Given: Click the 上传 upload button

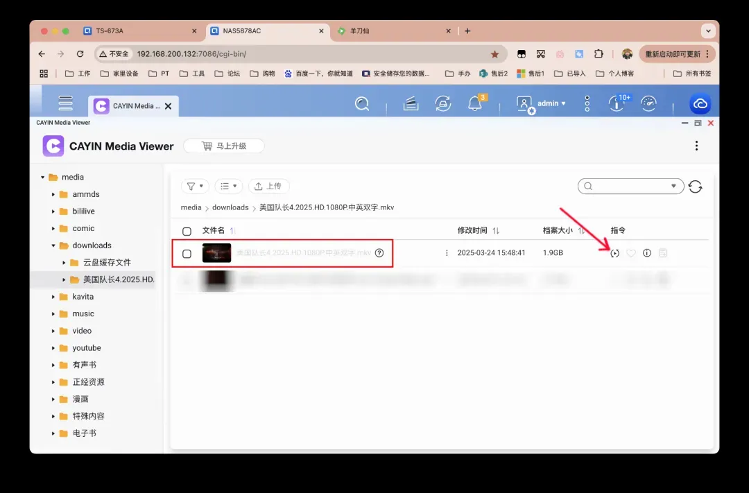Looking at the screenshot, I should click(268, 186).
